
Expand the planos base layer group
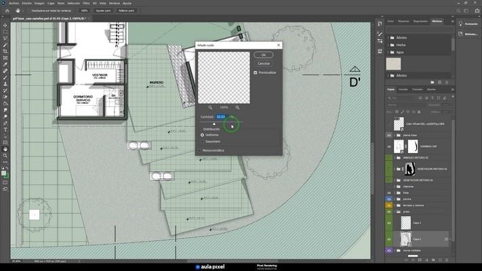(x=395, y=135)
